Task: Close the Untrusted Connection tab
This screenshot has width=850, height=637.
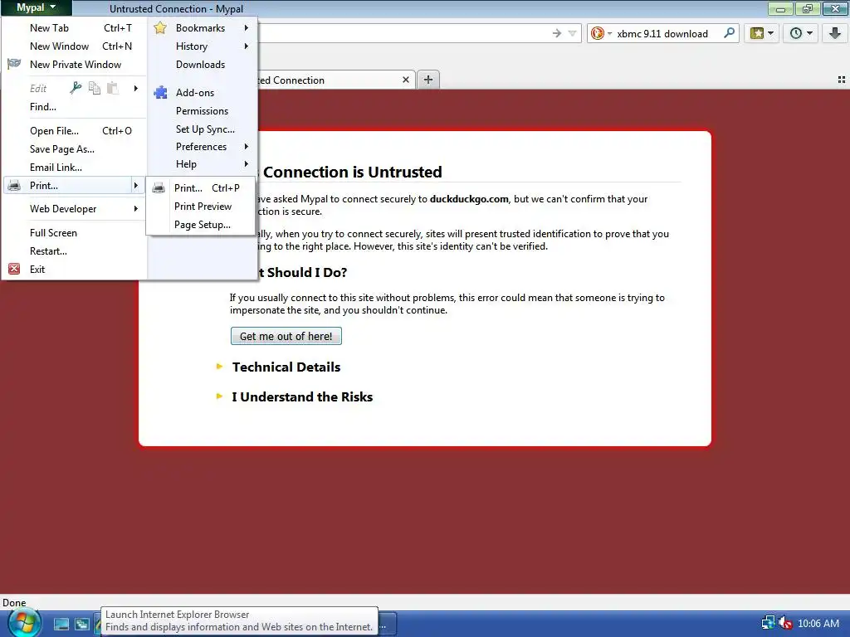Action: click(405, 80)
